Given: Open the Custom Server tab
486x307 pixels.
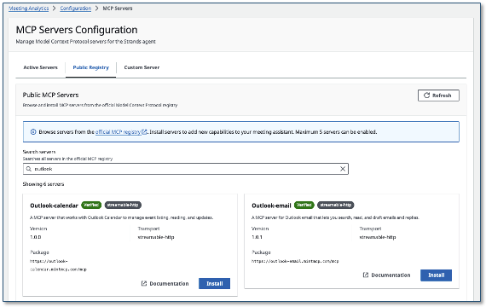Looking at the screenshot, I should coord(142,67).
